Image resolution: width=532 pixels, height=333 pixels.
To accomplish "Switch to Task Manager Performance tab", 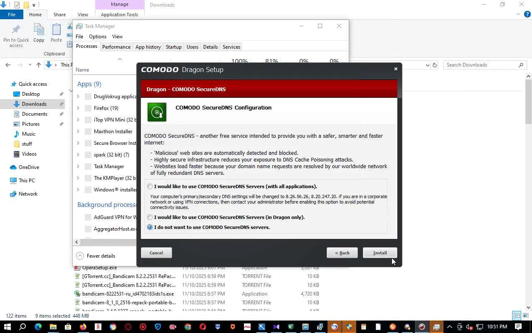I will point(116,47).
